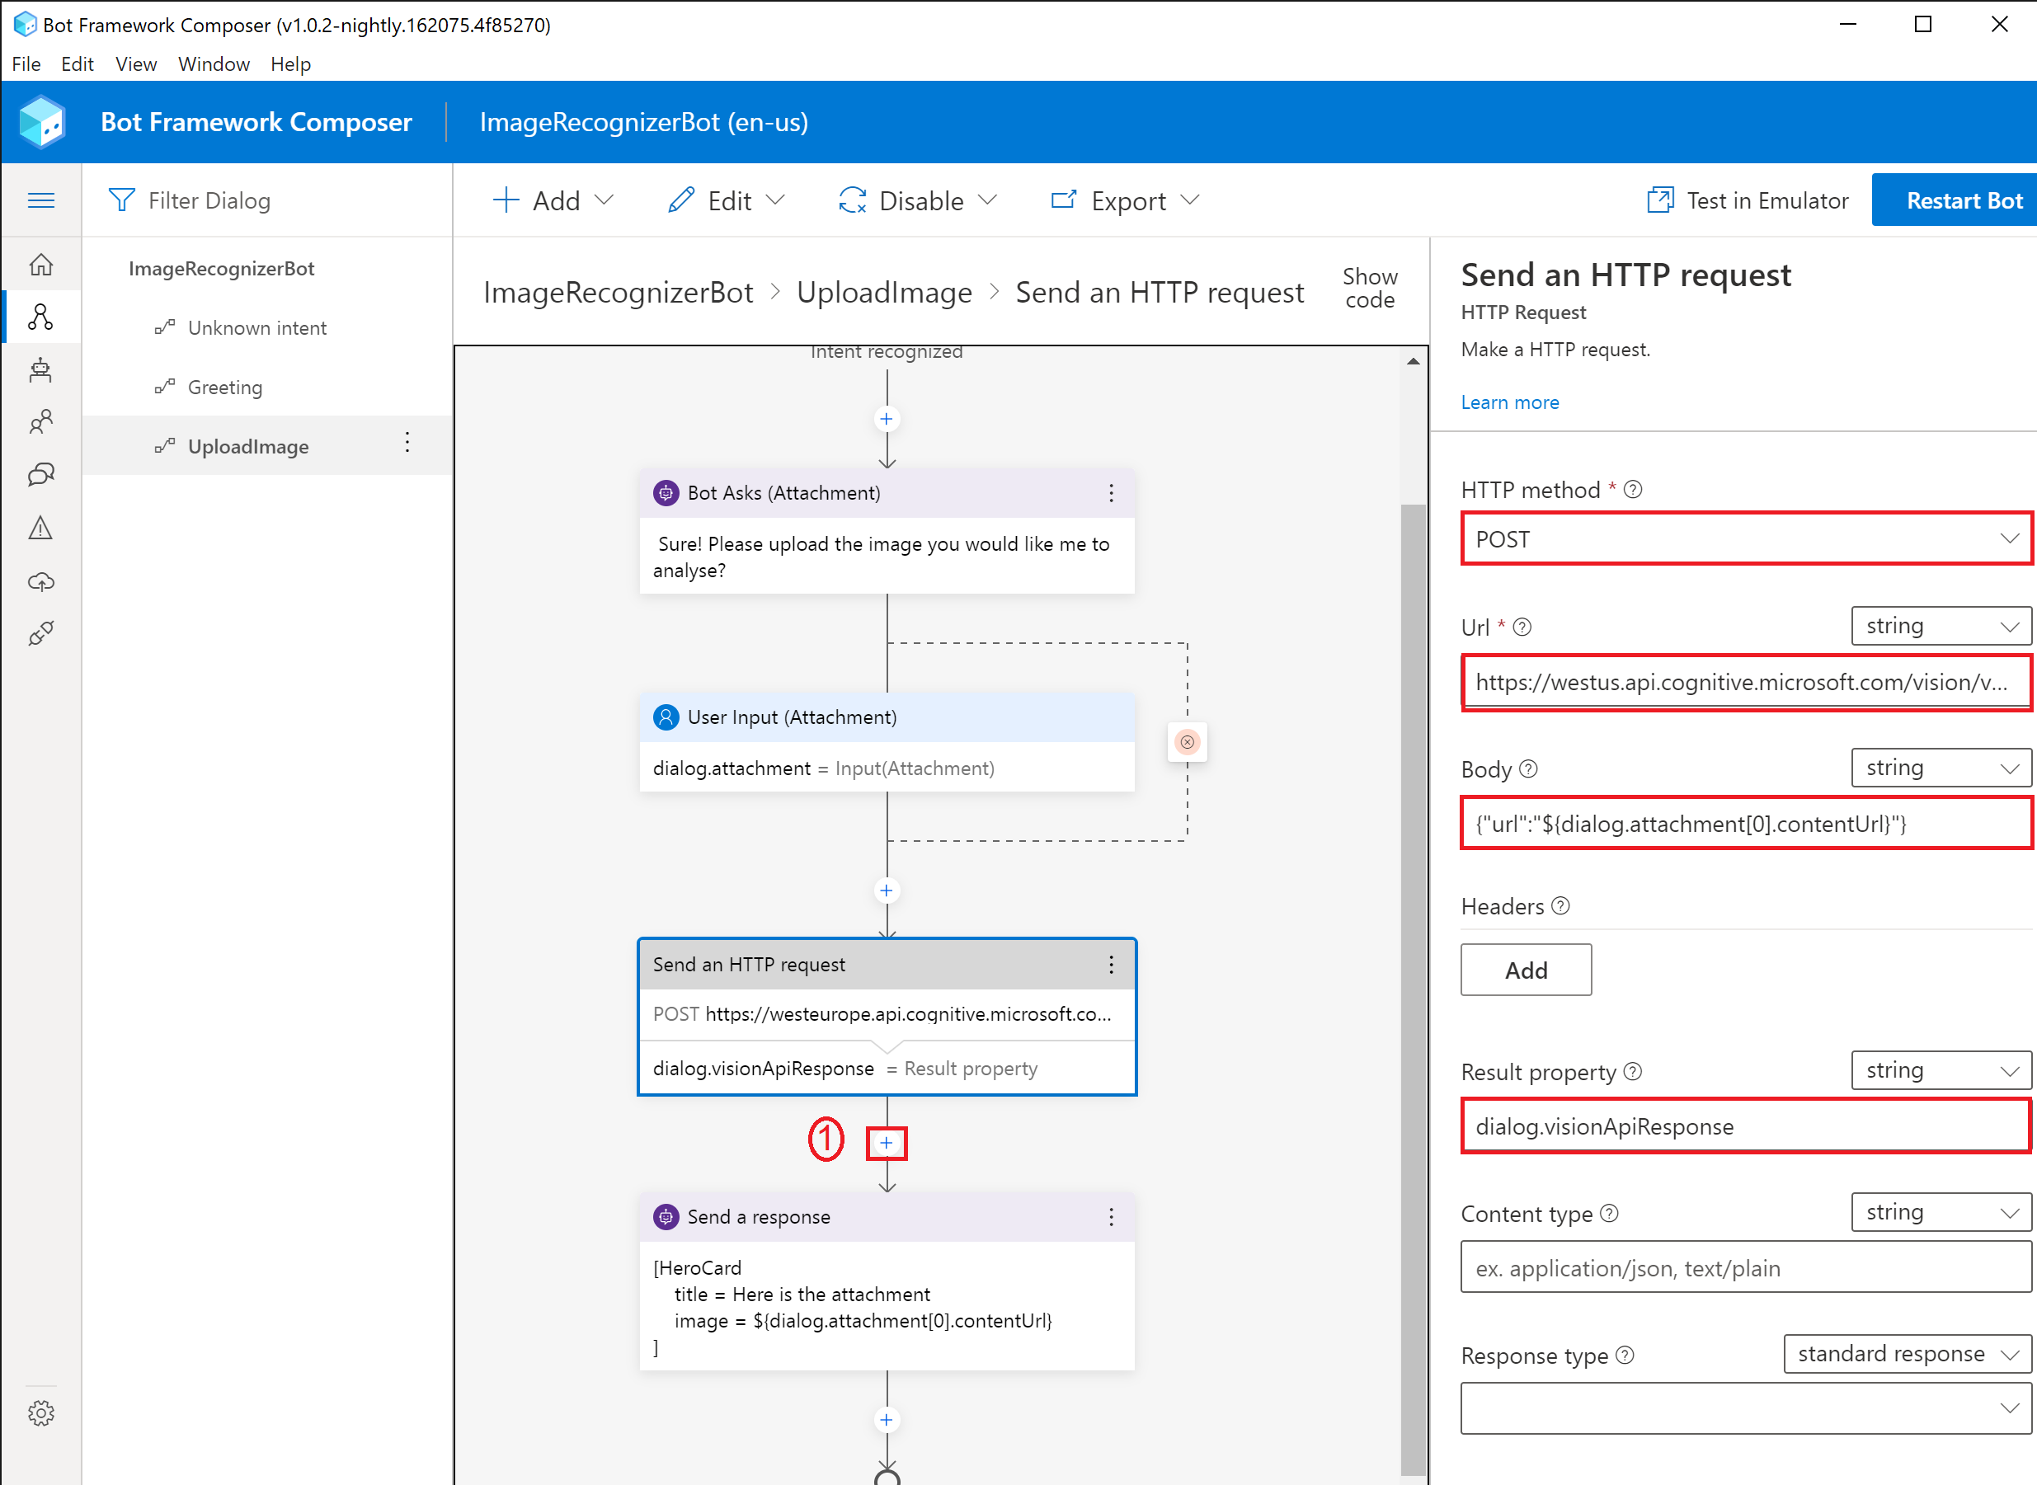Click the Body input field

point(1747,824)
